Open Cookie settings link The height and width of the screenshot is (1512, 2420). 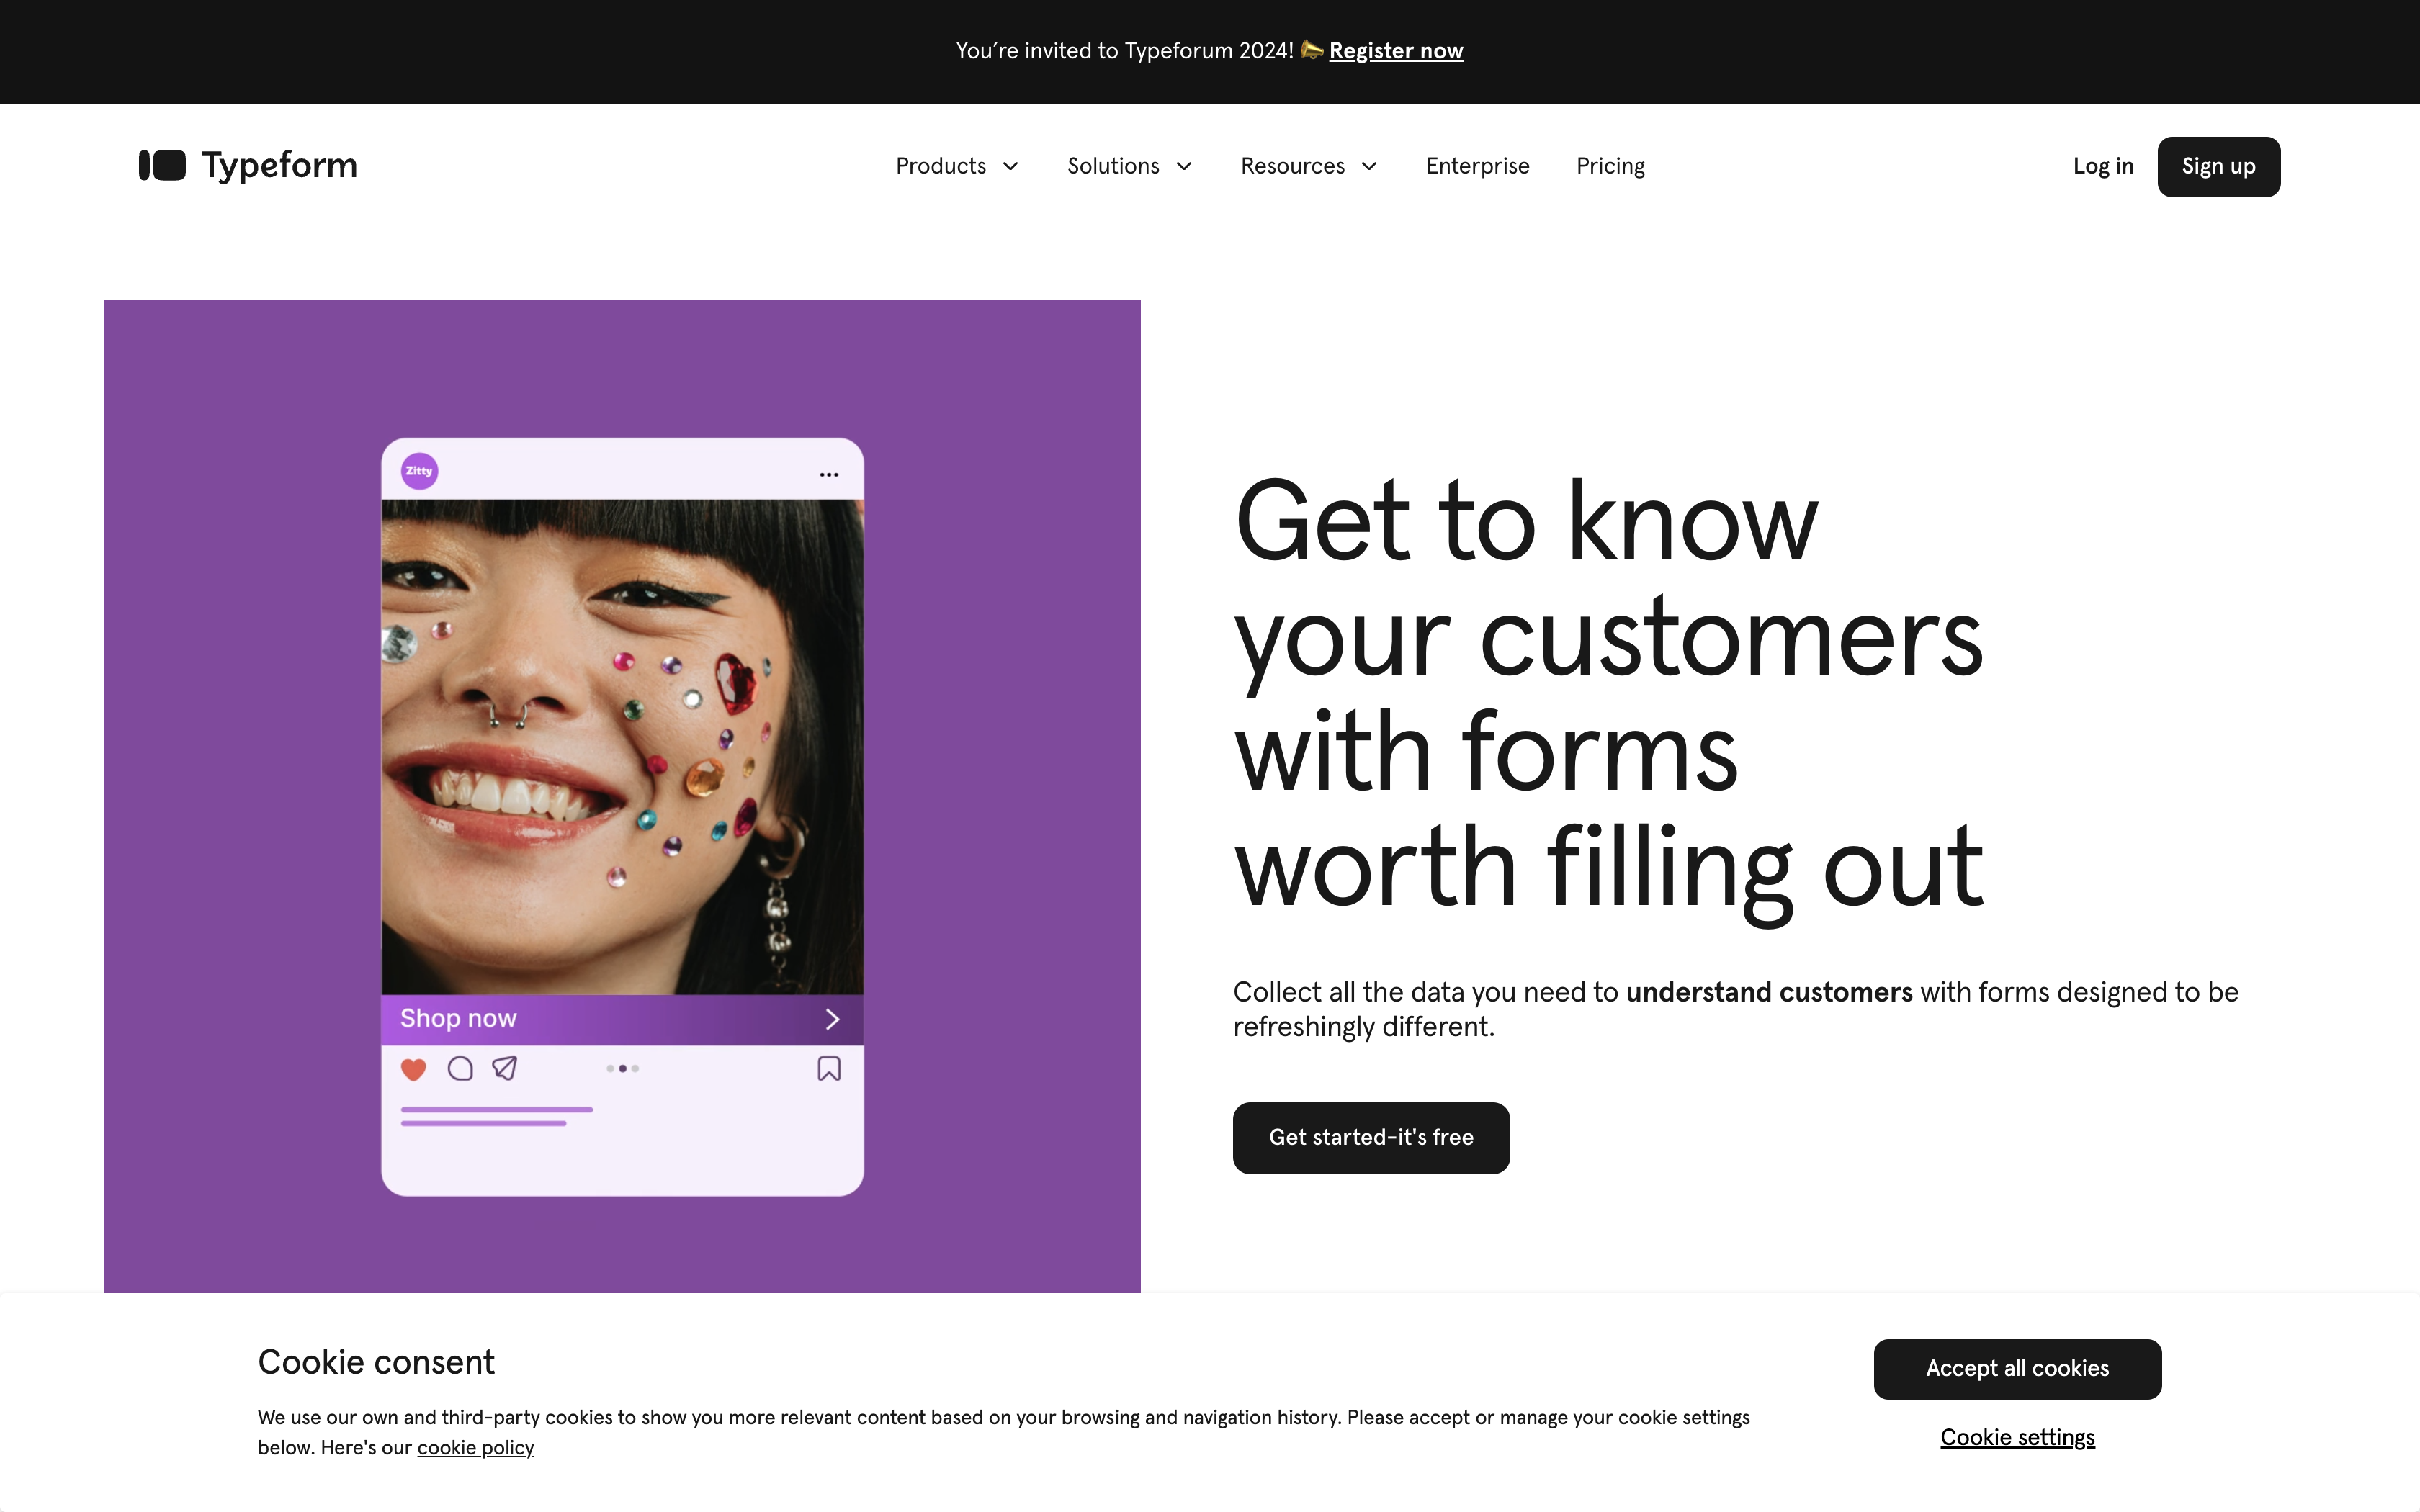tap(2017, 1438)
